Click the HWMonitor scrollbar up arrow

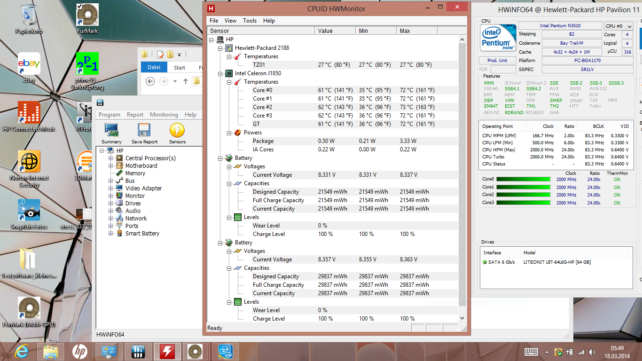tap(462, 39)
